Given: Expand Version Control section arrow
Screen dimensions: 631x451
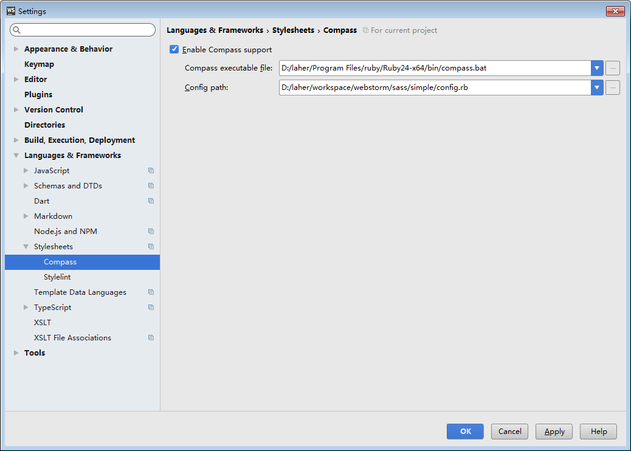Looking at the screenshot, I should pyautogui.click(x=16, y=110).
